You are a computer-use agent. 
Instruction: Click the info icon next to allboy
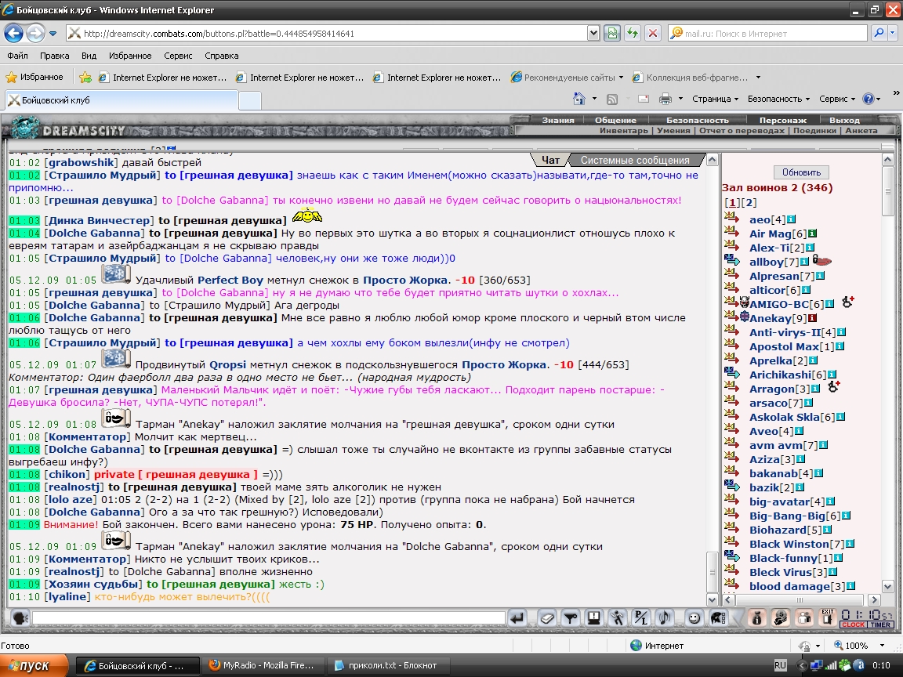pos(804,262)
